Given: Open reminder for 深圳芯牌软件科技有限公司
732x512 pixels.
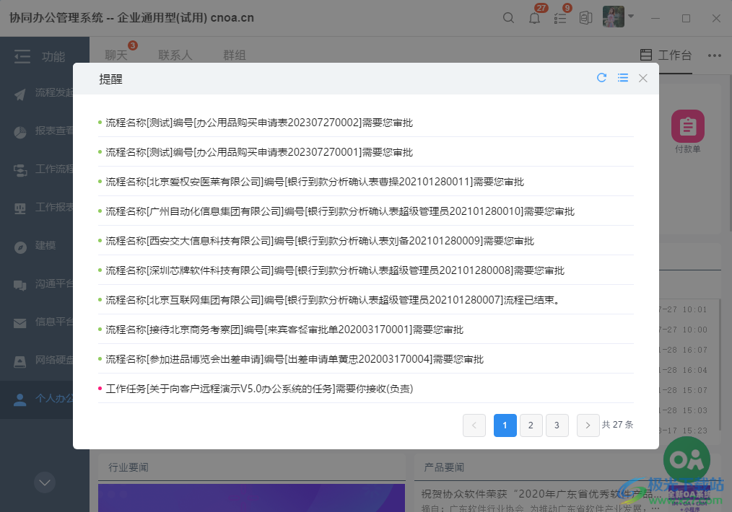Looking at the screenshot, I should 335,270.
